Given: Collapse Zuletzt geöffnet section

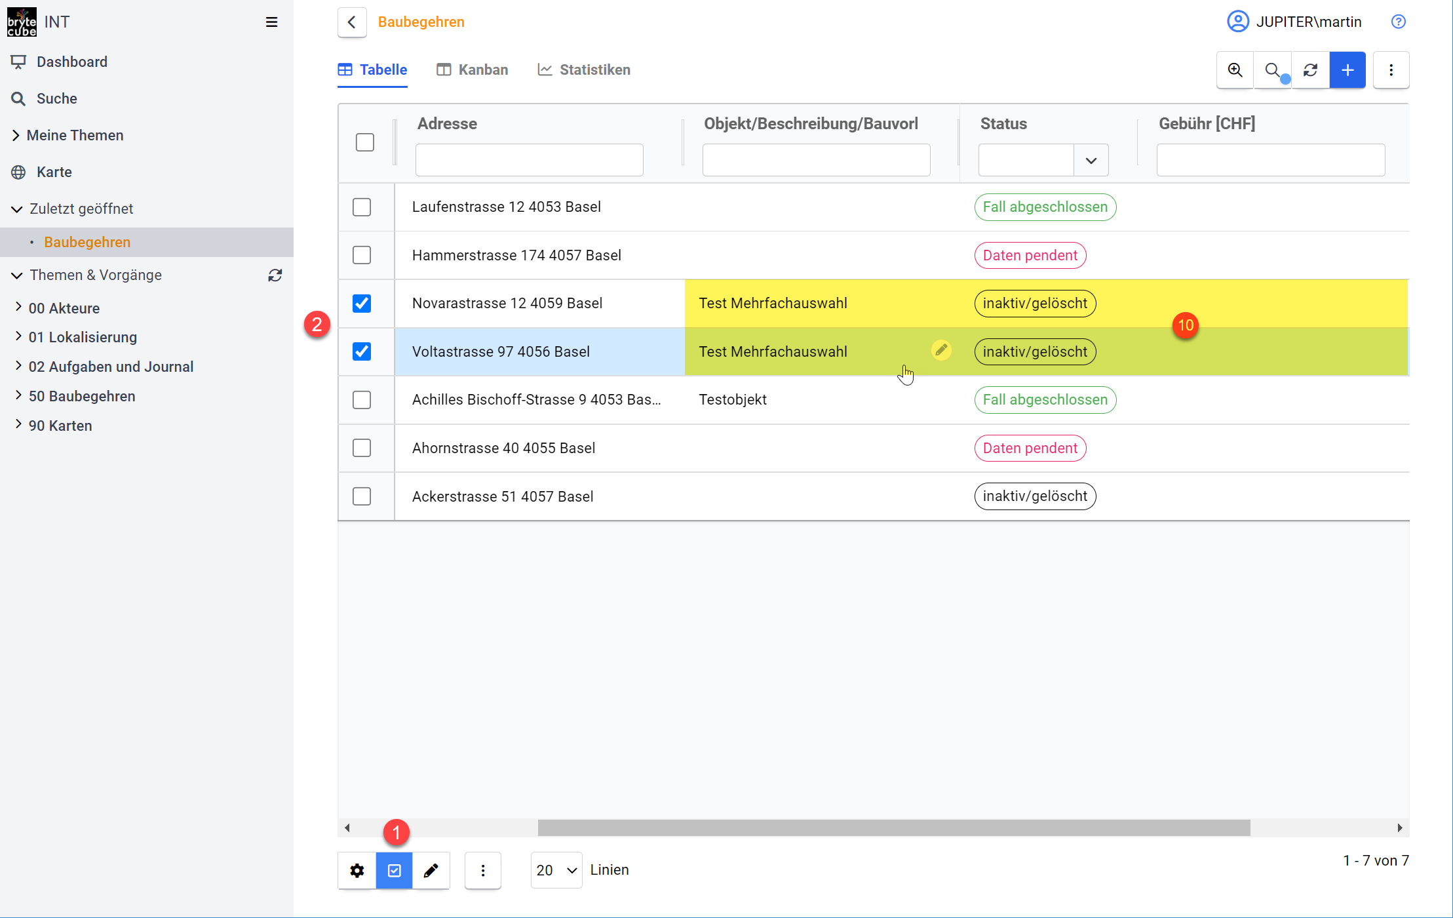Looking at the screenshot, I should [17, 209].
